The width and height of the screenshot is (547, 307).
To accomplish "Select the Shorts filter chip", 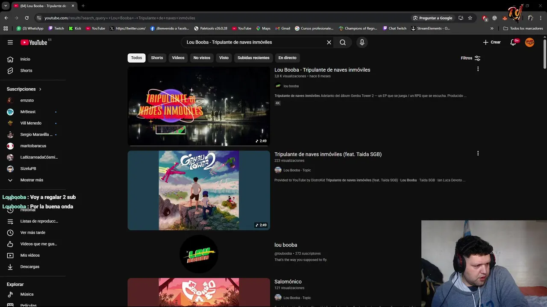I will (x=157, y=58).
